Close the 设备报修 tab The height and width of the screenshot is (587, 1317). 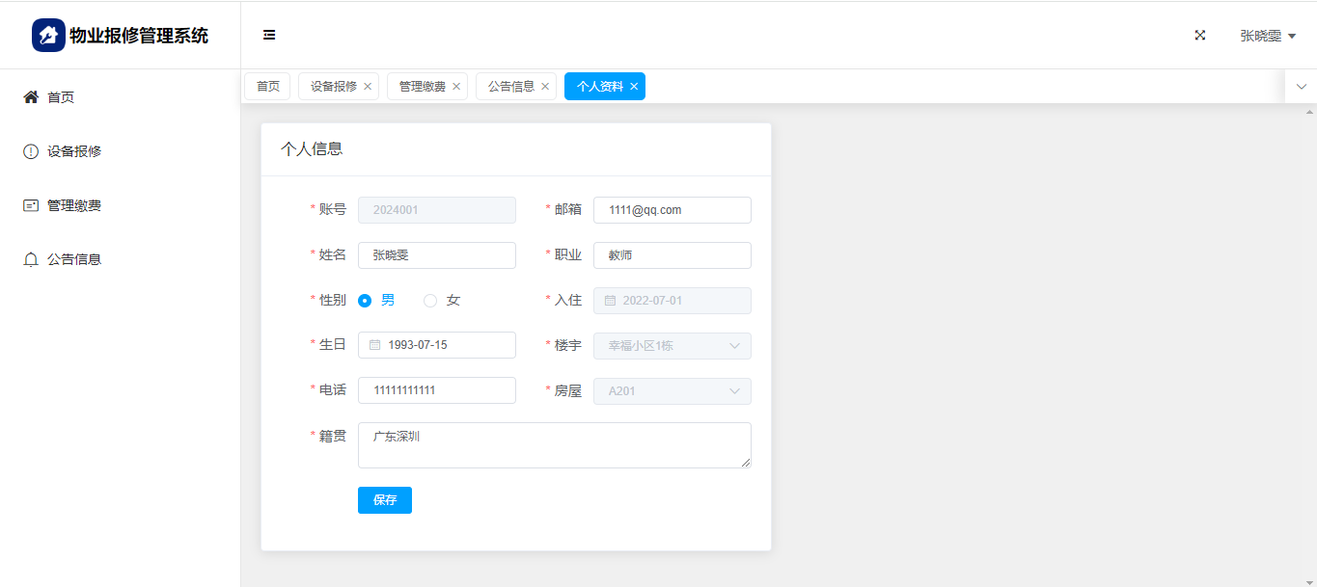[x=368, y=87]
